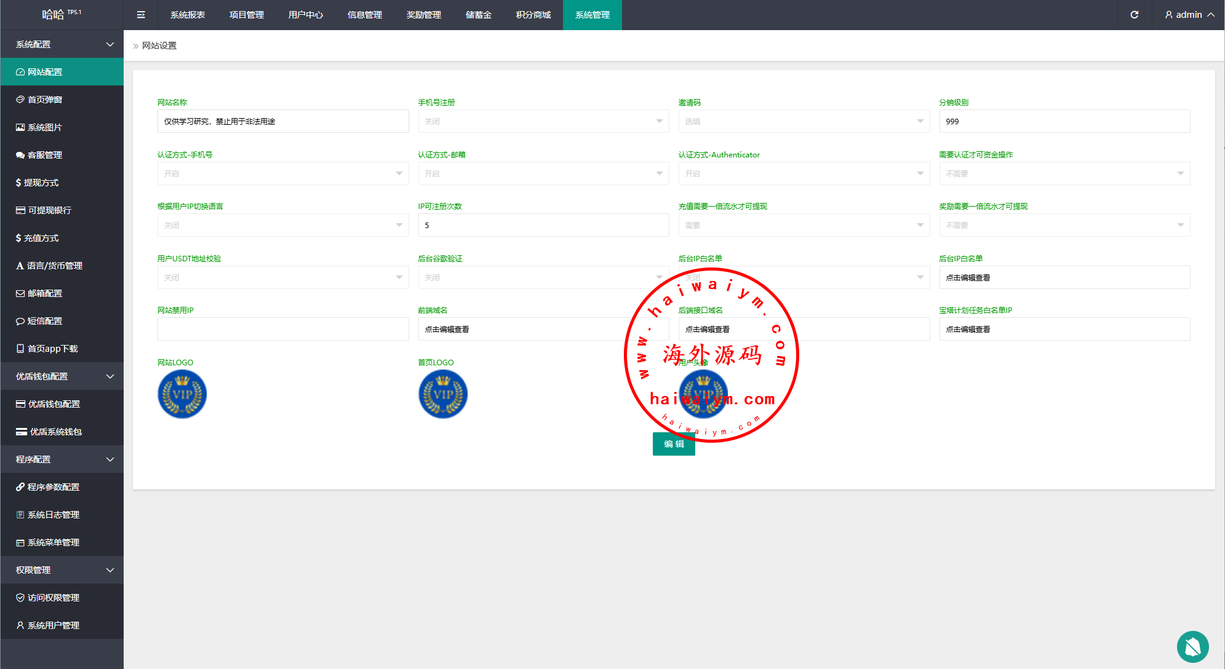Switch to 积分商城 top menu
The width and height of the screenshot is (1225, 669).
533,15
